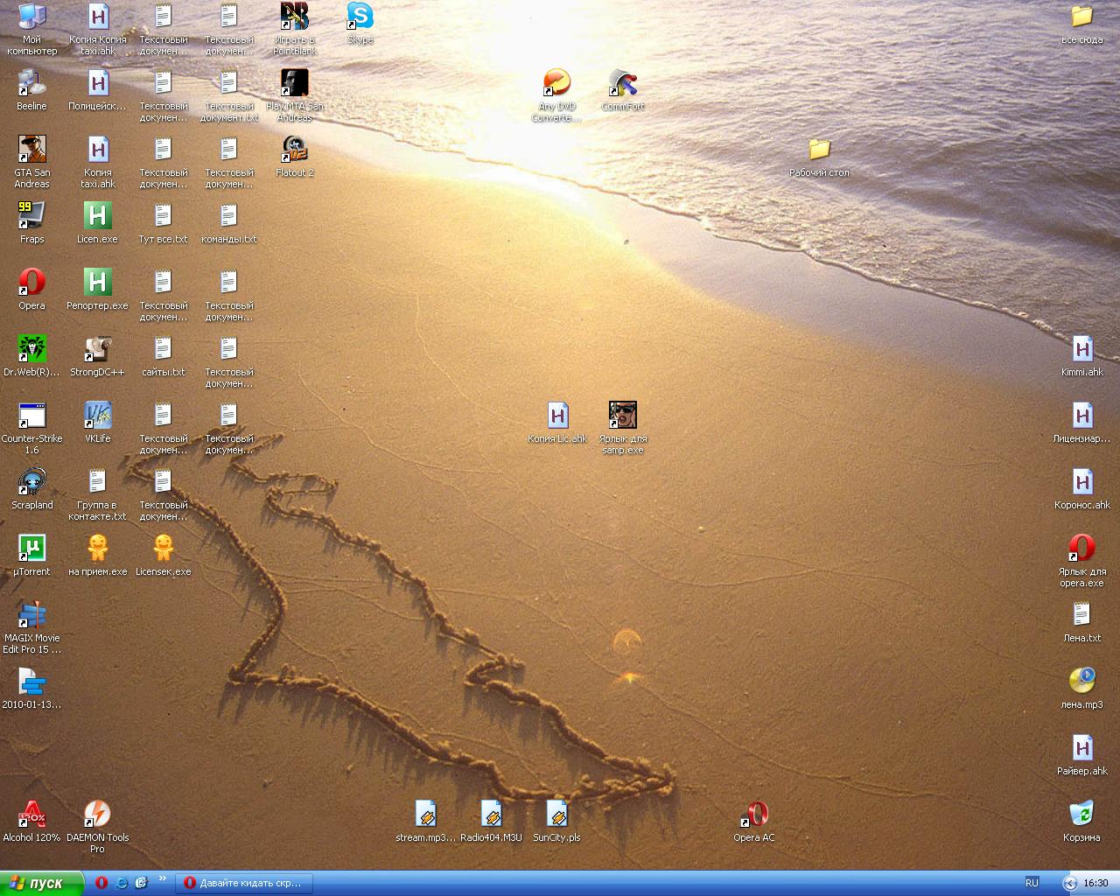Open the Any DVD Converter shortcut
The height and width of the screenshot is (896, 1120).
pyautogui.click(x=556, y=95)
